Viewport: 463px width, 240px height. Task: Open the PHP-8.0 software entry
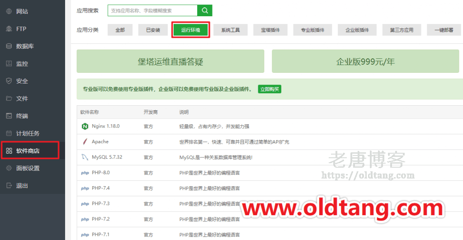point(100,173)
